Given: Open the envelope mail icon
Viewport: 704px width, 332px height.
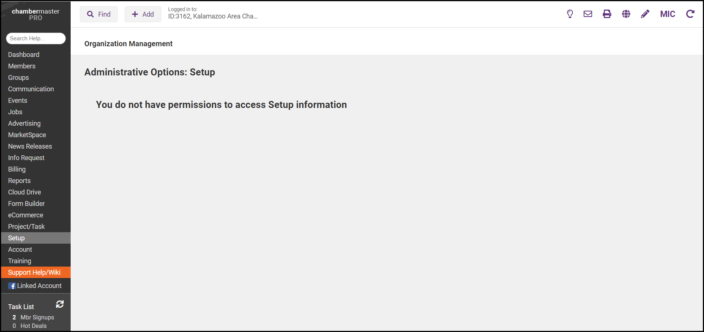Looking at the screenshot, I should (588, 14).
